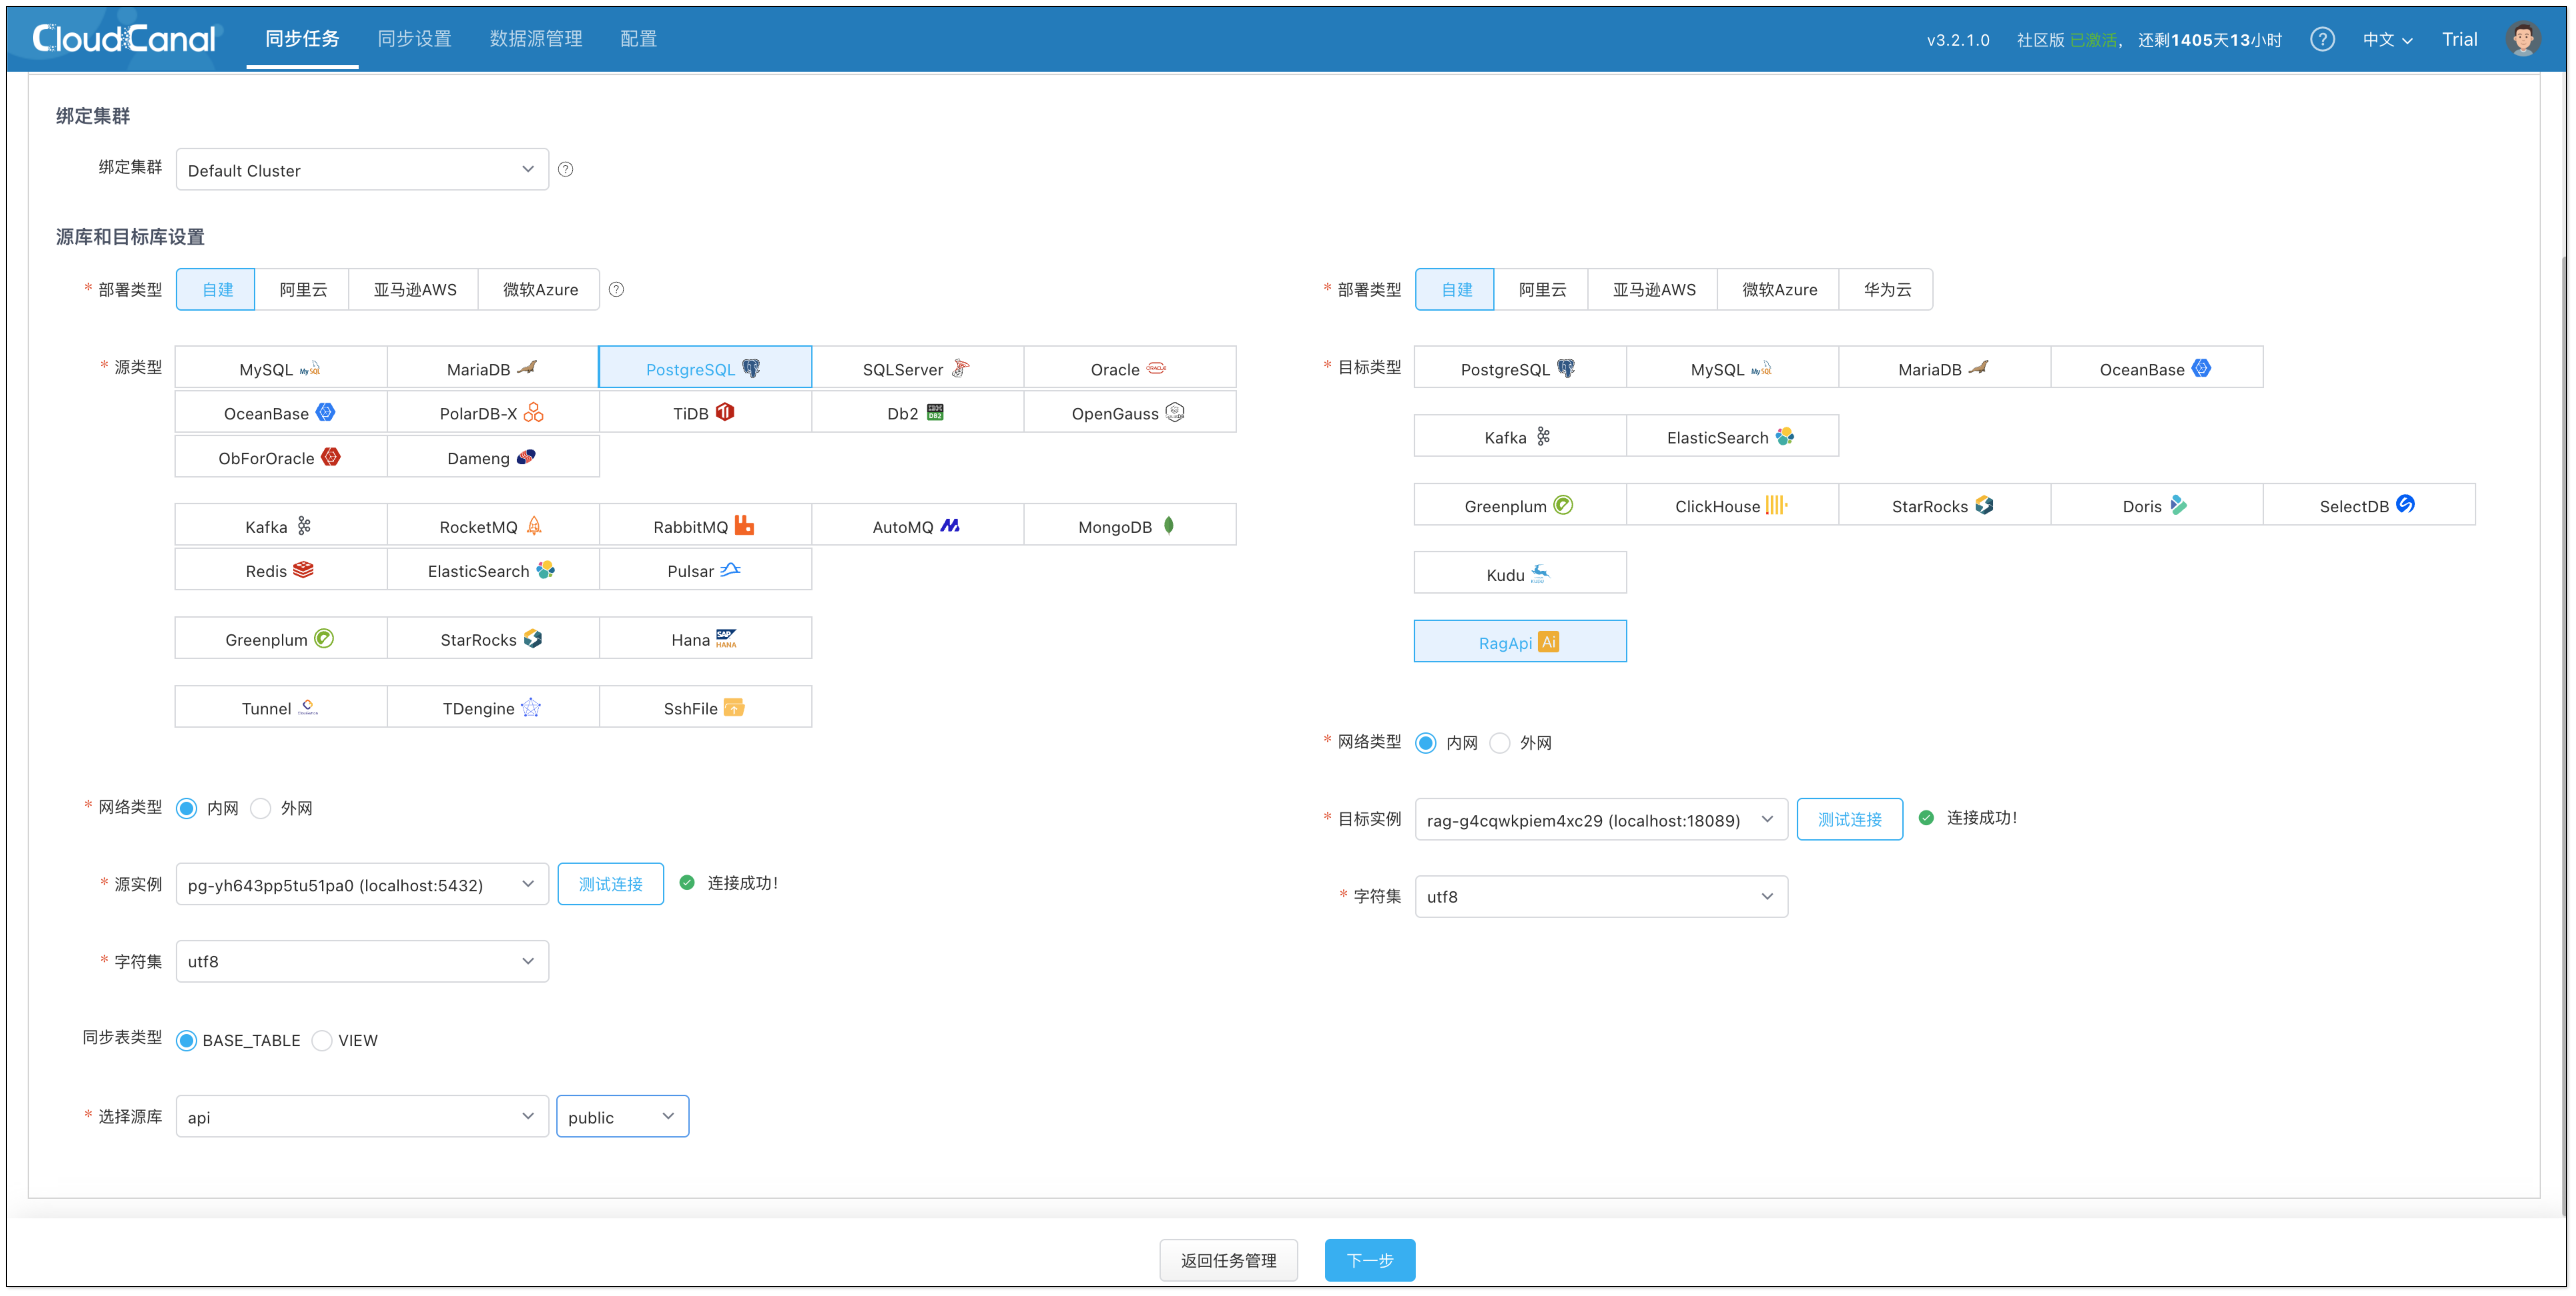The height and width of the screenshot is (1296, 2576).
Task: Select 外网 radio for target network type
Action: [1500, 743]
